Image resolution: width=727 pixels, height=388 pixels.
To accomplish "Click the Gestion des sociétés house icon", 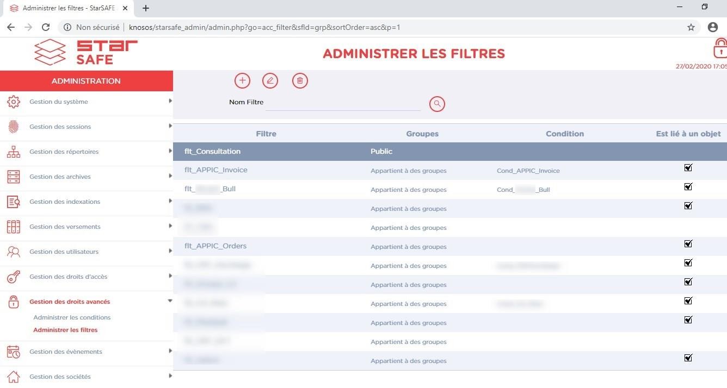I will (14, 377).
